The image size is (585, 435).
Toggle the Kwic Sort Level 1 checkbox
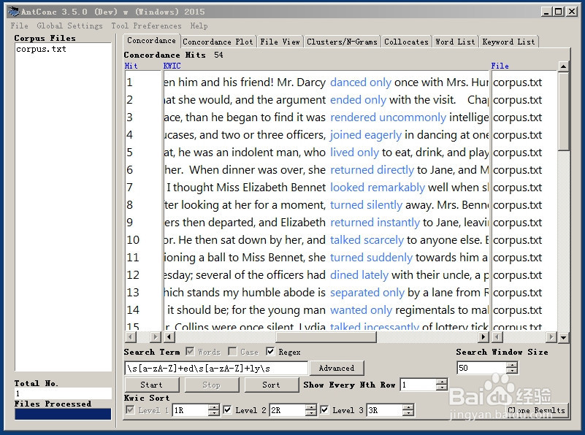130,410
